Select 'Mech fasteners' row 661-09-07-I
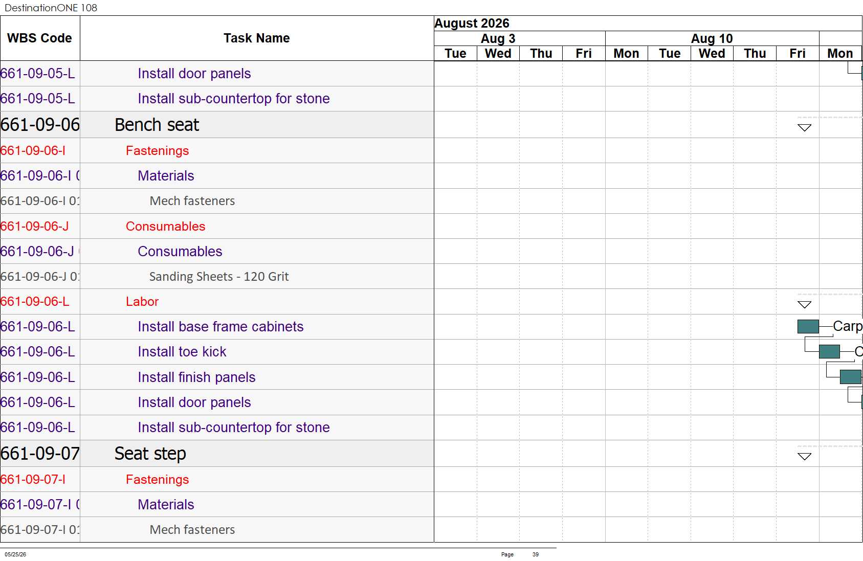This screenshot has height=561, width=863. (217, 530)
